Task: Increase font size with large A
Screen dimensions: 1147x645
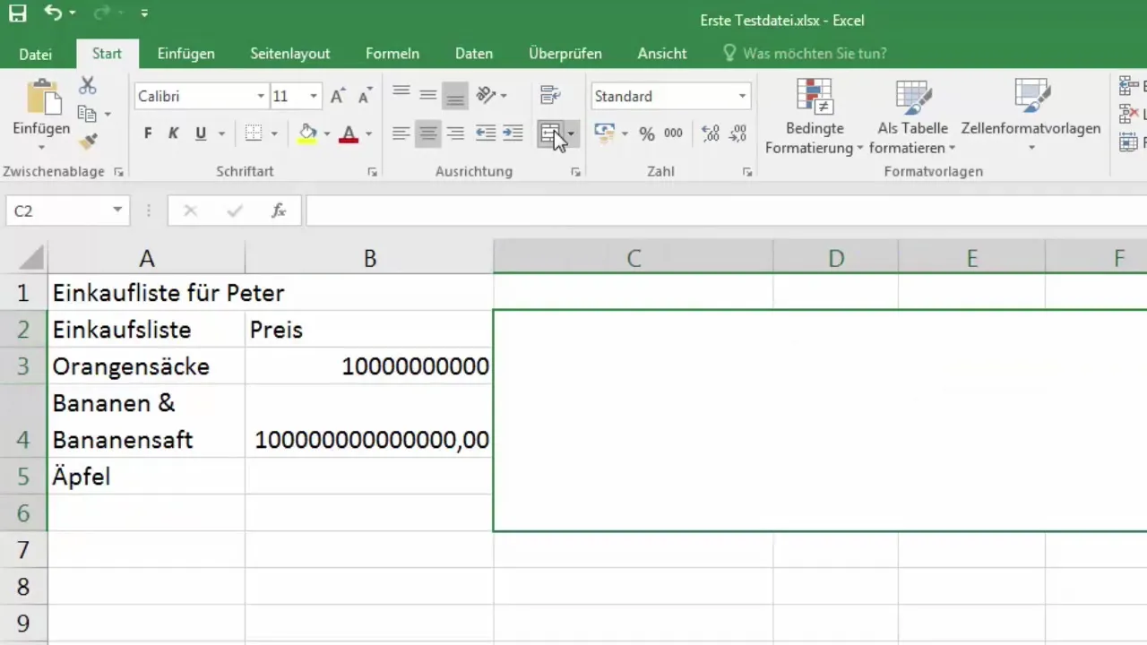Action: (338, 96)
